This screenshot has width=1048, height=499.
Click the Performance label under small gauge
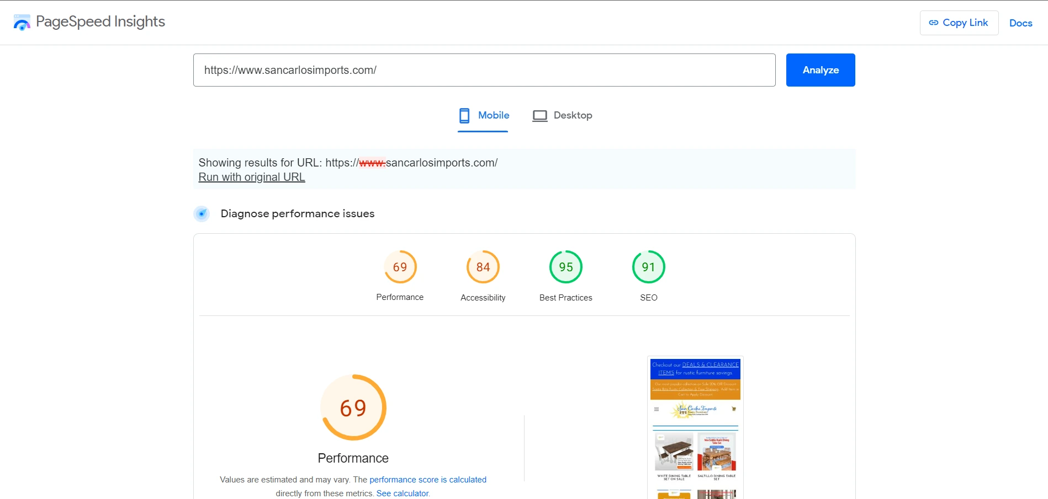click(400, 297)
